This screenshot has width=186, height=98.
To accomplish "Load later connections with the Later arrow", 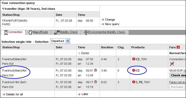I will pyautogui.click(x=83, y=94).
